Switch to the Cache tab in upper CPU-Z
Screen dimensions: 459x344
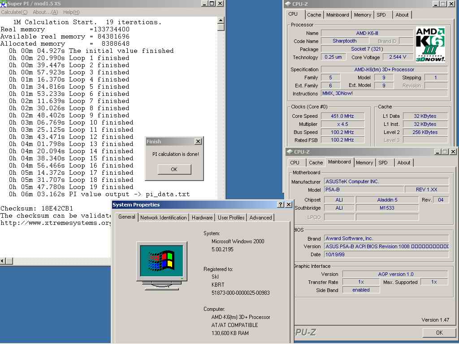pyautogui.click(x=314, y=15)
